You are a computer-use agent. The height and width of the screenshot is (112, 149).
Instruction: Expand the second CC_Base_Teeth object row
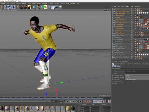coord(112,44)
